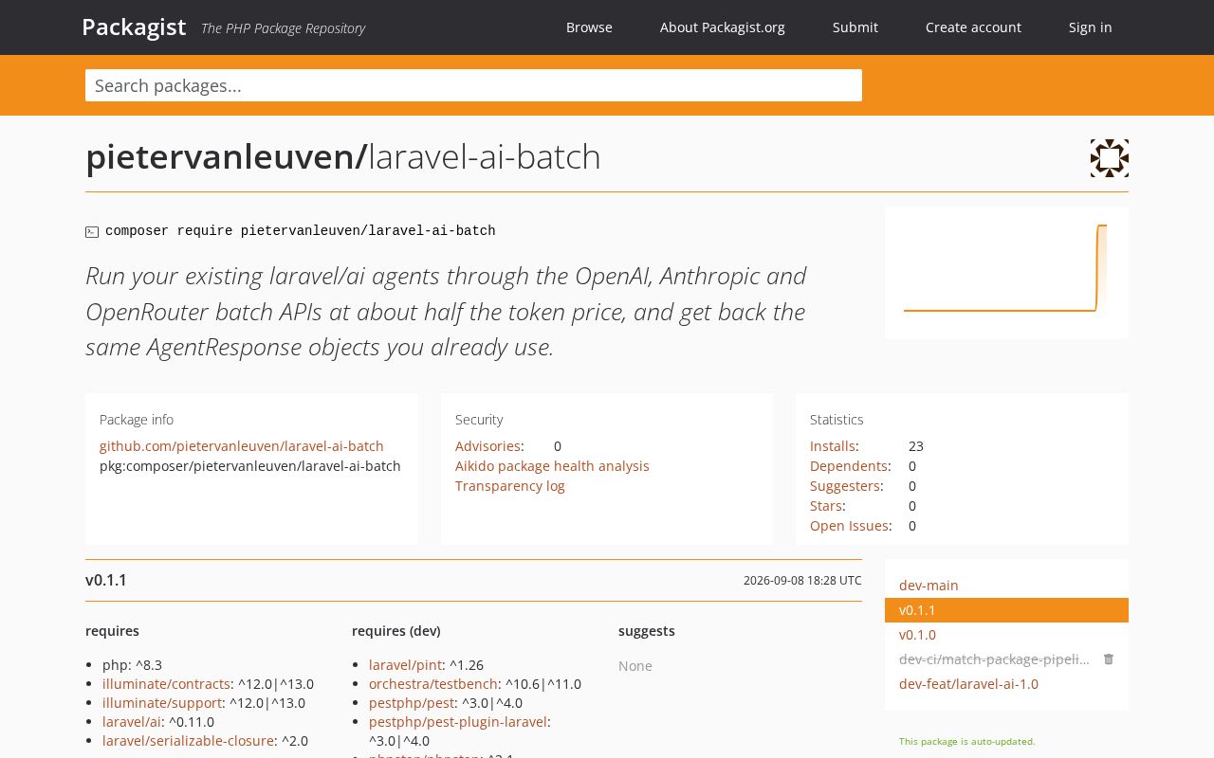Select the dev-ci/match-package-pipeline branch
1214x758 pixels.
[x=994, y=659]
